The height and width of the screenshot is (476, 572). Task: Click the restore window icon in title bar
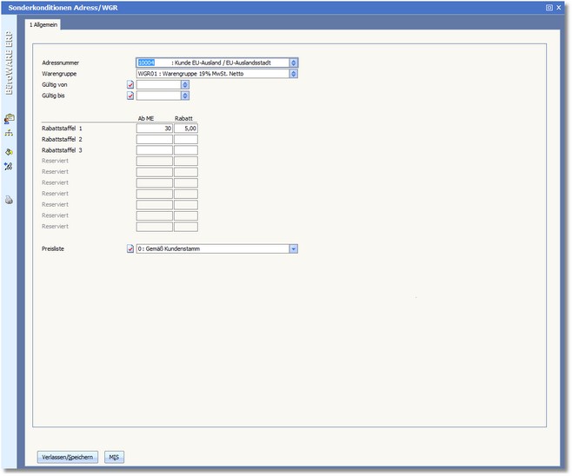pyautogui.click(x=549, y=7)
